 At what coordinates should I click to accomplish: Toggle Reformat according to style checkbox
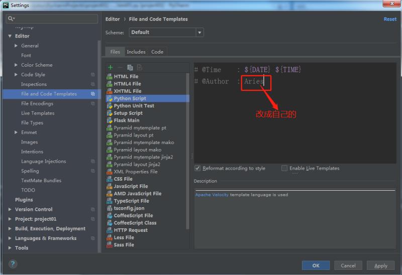tap(197, 168)
